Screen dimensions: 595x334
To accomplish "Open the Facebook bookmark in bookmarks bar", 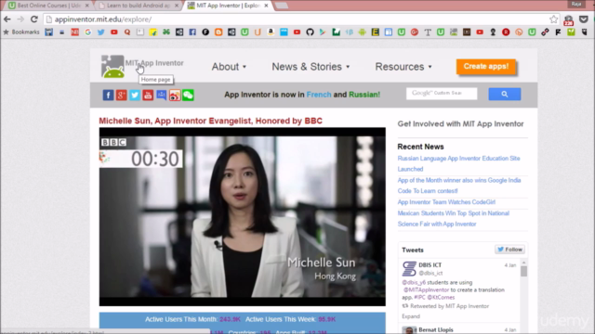I will click(192, 32).
